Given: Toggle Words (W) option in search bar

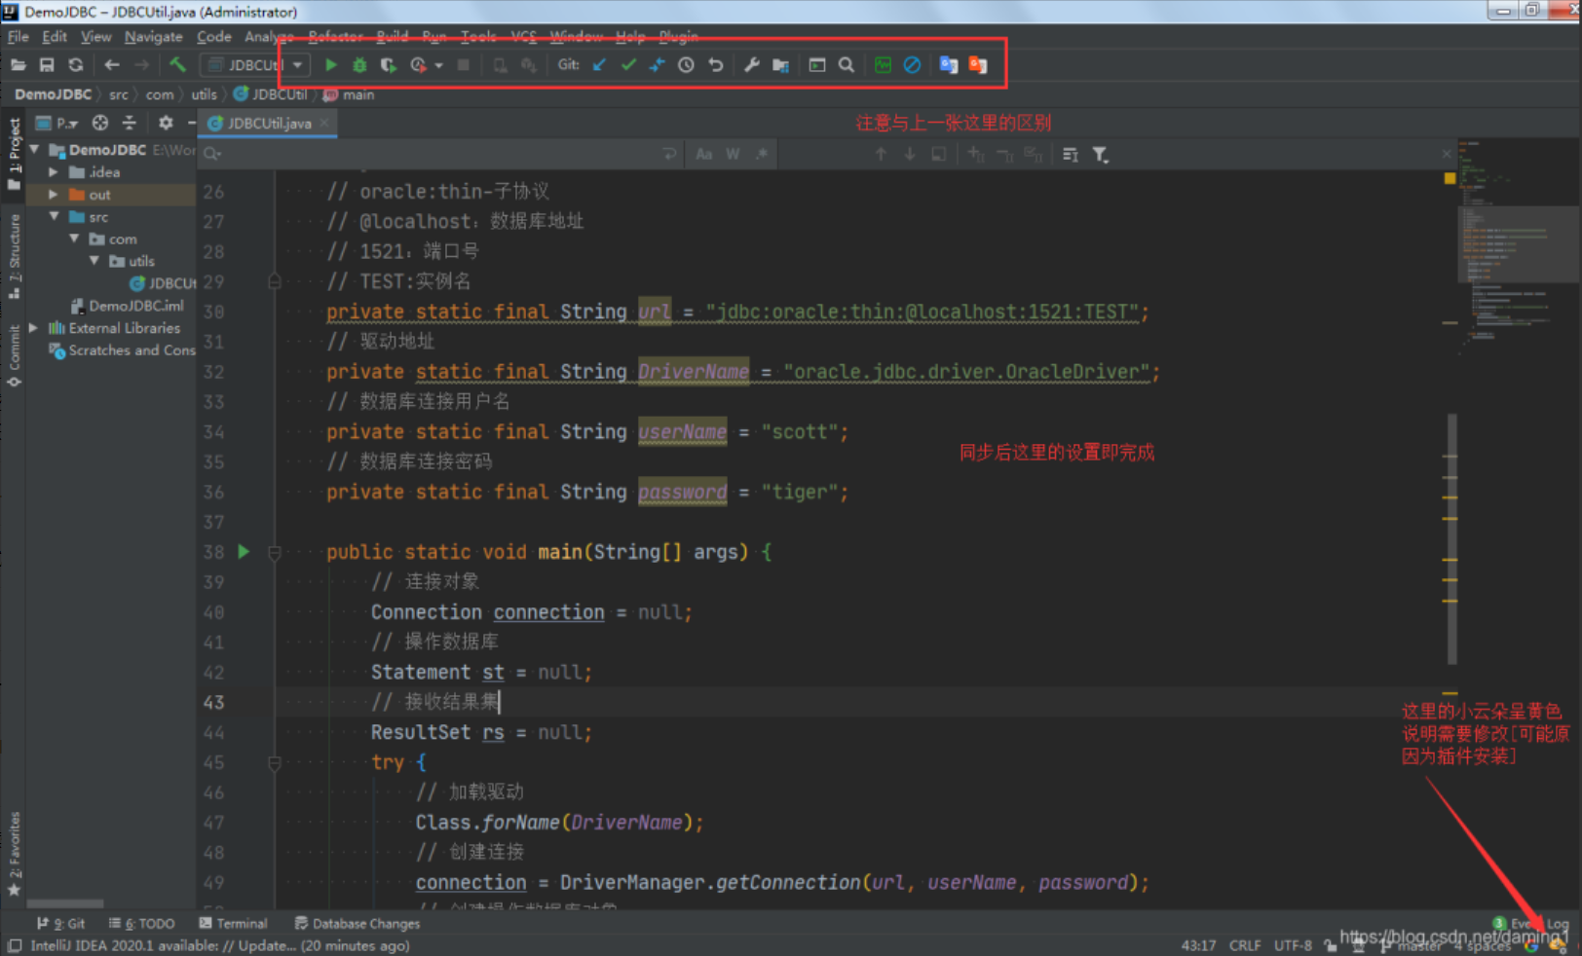Looking at the screenshot, I should [733, 154].
